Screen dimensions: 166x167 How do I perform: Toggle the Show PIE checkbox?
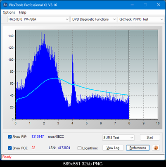[10, 137]
